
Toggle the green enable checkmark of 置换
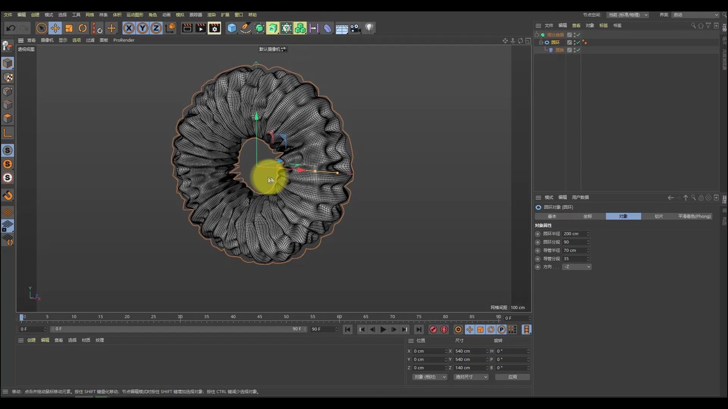click(579, 50)
